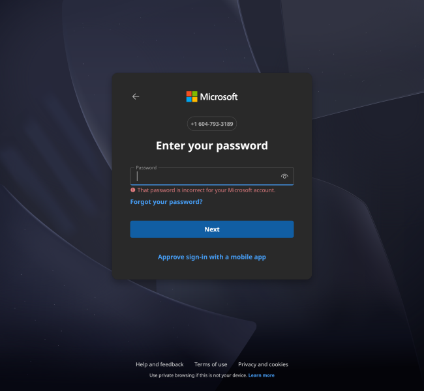Click the red error exclamation icon
This screenshot has height=391, width=424.
(x=133, y=190)
